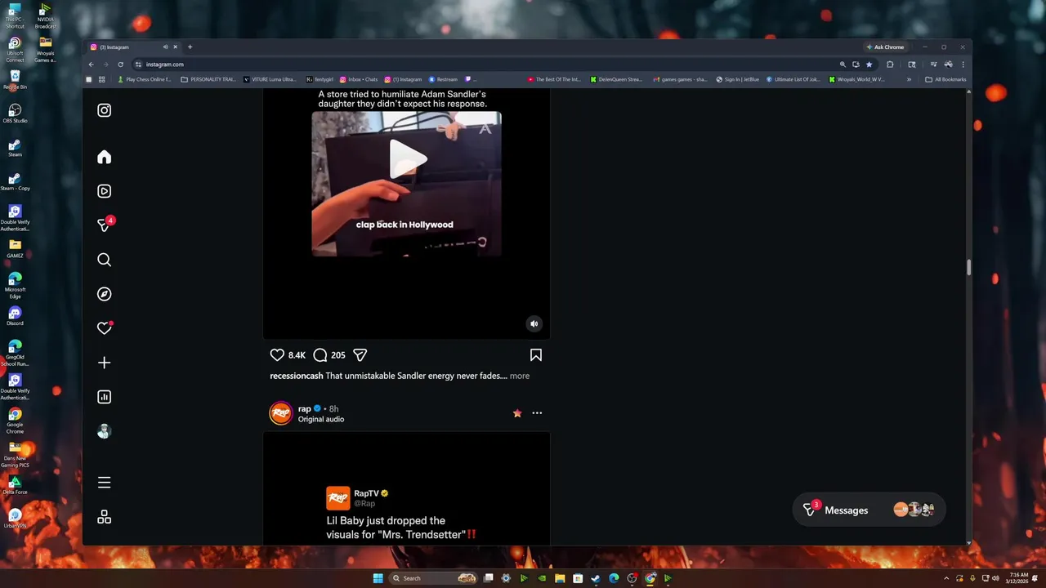Open Recycle Bin on desktop
The width and height of the screenshot is (1046, 588).
pos(15,79)
